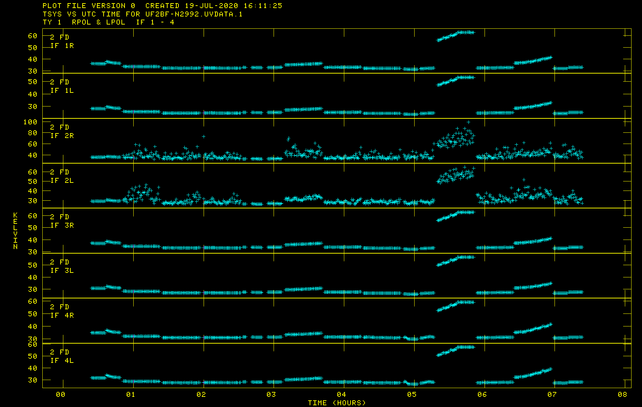Image resolution: width=642 pixels, height=407 pixels.
Task: Click the IF 3R panel label
Action: 62,225
